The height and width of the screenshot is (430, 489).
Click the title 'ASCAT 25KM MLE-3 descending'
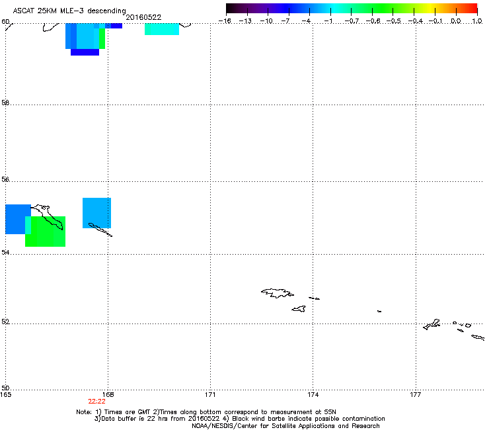[69, 11]
